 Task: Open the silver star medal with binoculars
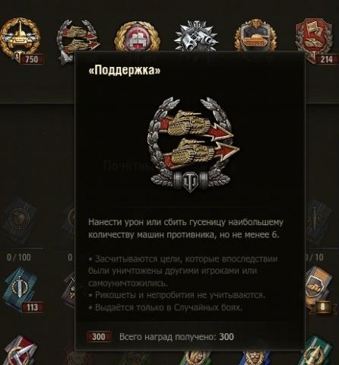pos(197,36)
